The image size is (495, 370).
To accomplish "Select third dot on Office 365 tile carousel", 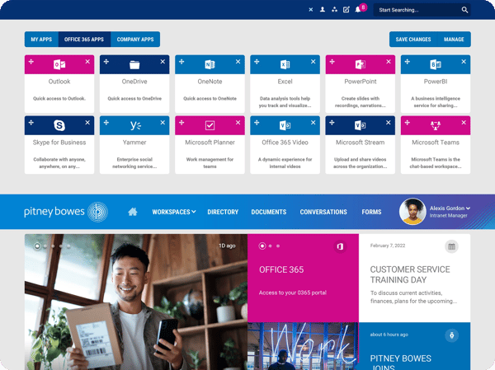I will (x=278, y=246).
